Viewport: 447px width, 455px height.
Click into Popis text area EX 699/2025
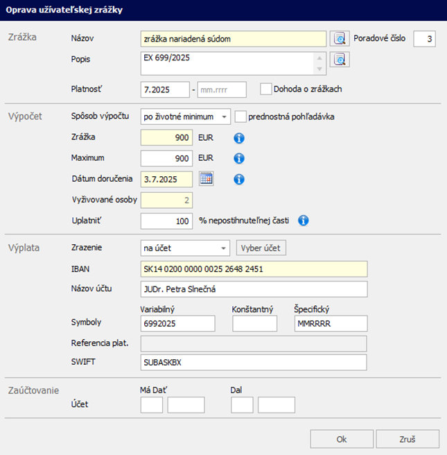[234, 64]
